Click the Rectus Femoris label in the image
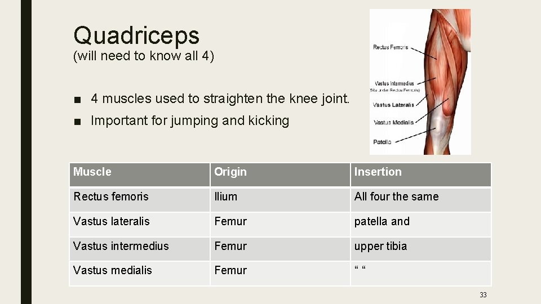The image size is (541, 304). point(391,47)
